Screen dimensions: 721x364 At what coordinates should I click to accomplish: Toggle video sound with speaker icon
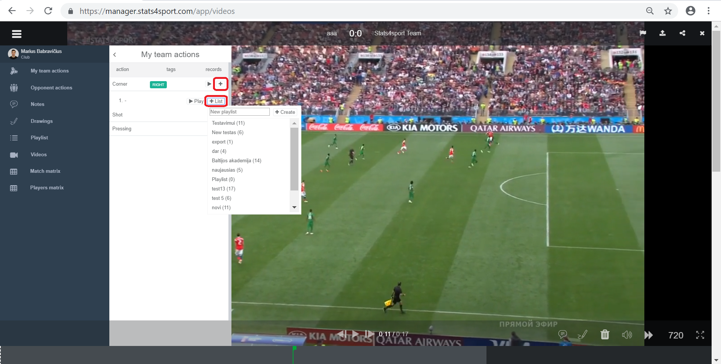627,334
